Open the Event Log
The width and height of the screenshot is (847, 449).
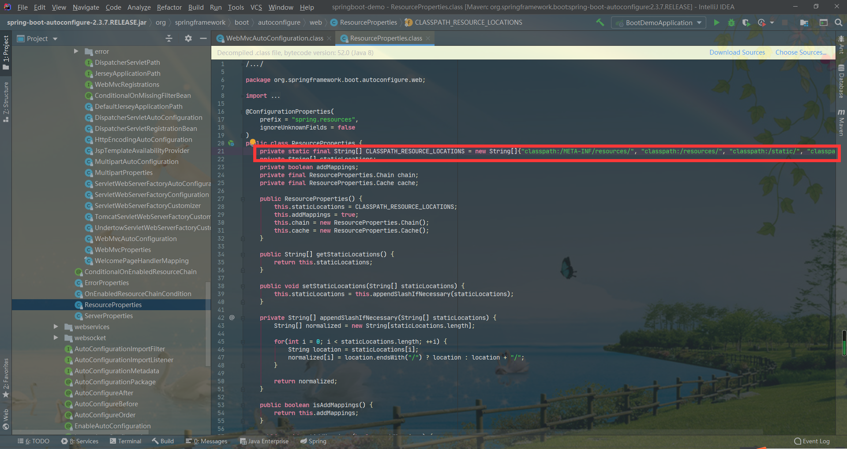pyautogui.click(x=812, y=441)
